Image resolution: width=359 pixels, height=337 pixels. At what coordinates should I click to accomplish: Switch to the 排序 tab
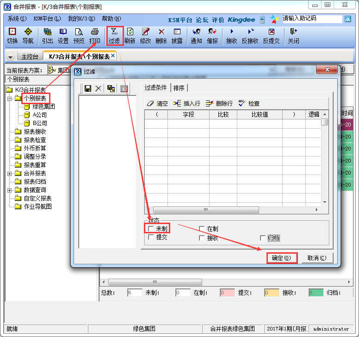coord(179,88)
